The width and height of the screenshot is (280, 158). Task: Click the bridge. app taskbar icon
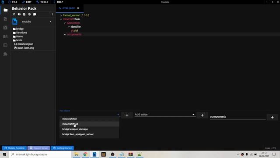click(x=94, y=154)
